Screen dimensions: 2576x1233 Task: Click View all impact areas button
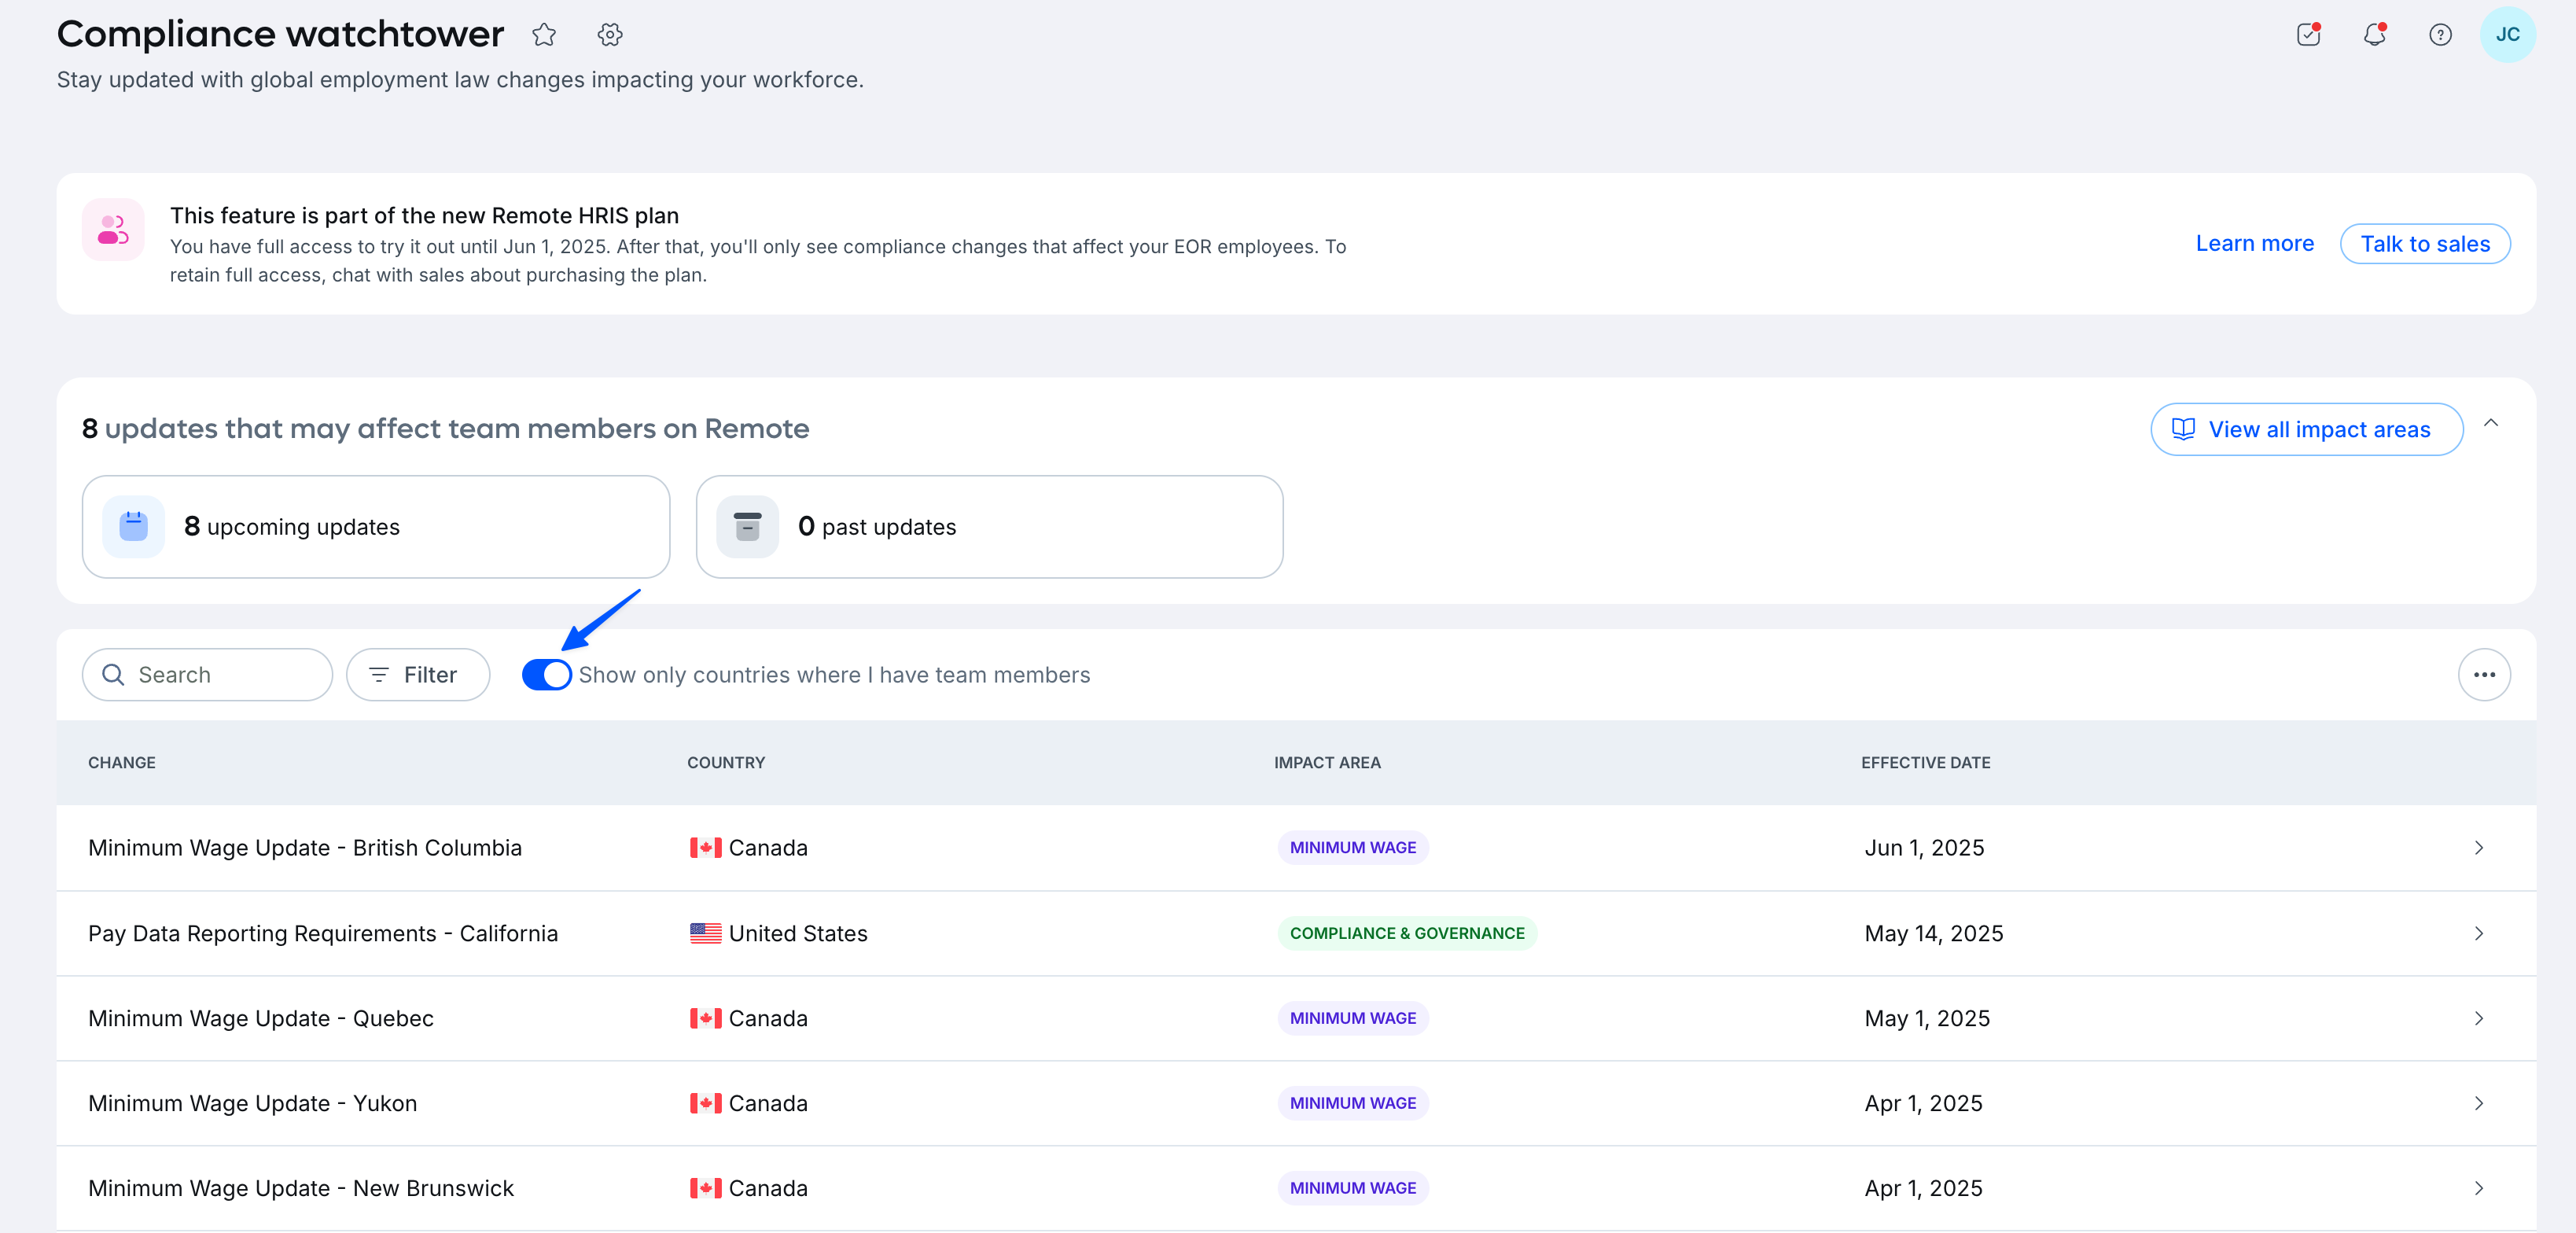pos(2307,430)
